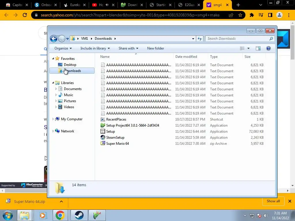Viewport: 295px width, 221px height.
Task: Click the Explorer help icon
Action: [x=268, y=48]
